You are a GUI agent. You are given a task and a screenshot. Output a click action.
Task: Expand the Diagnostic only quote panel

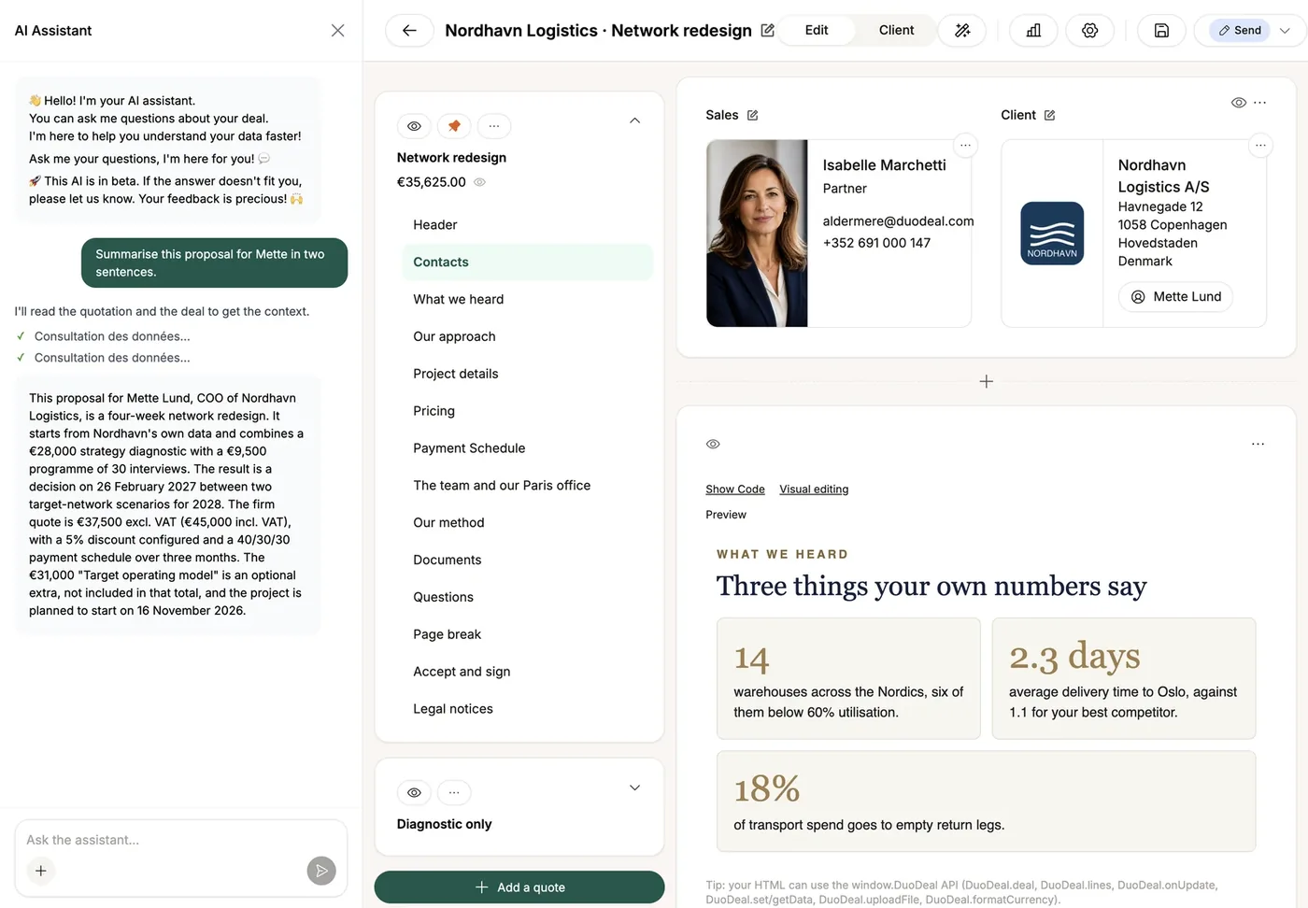click(634, 787)
